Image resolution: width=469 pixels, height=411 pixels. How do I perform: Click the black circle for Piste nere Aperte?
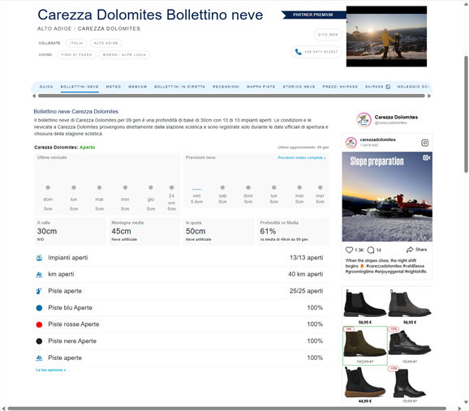click(39, 341)
